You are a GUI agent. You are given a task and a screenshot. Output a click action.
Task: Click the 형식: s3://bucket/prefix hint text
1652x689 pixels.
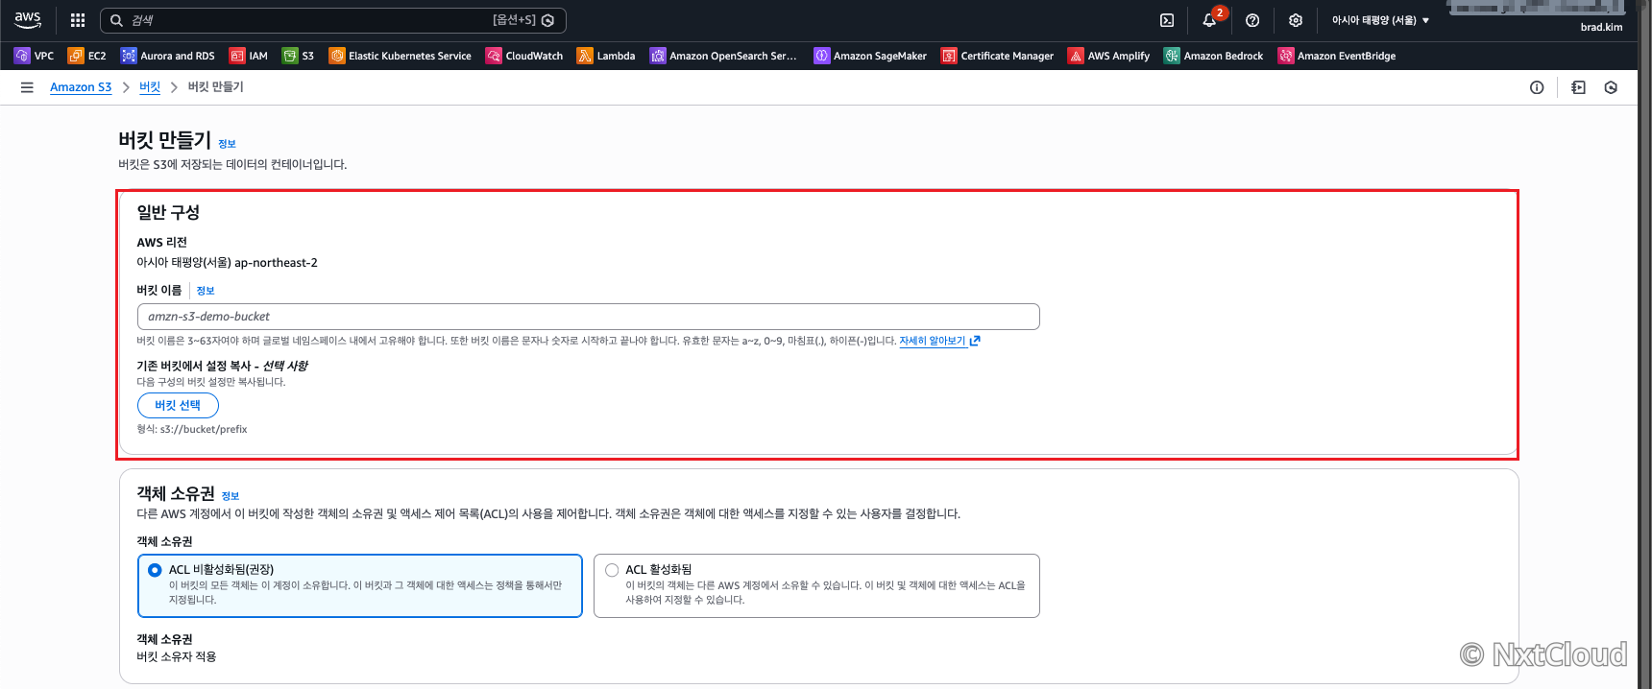[x=192, y=430]
